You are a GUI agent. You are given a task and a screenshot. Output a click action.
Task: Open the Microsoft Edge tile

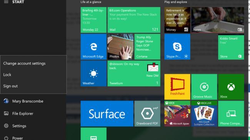93,47
